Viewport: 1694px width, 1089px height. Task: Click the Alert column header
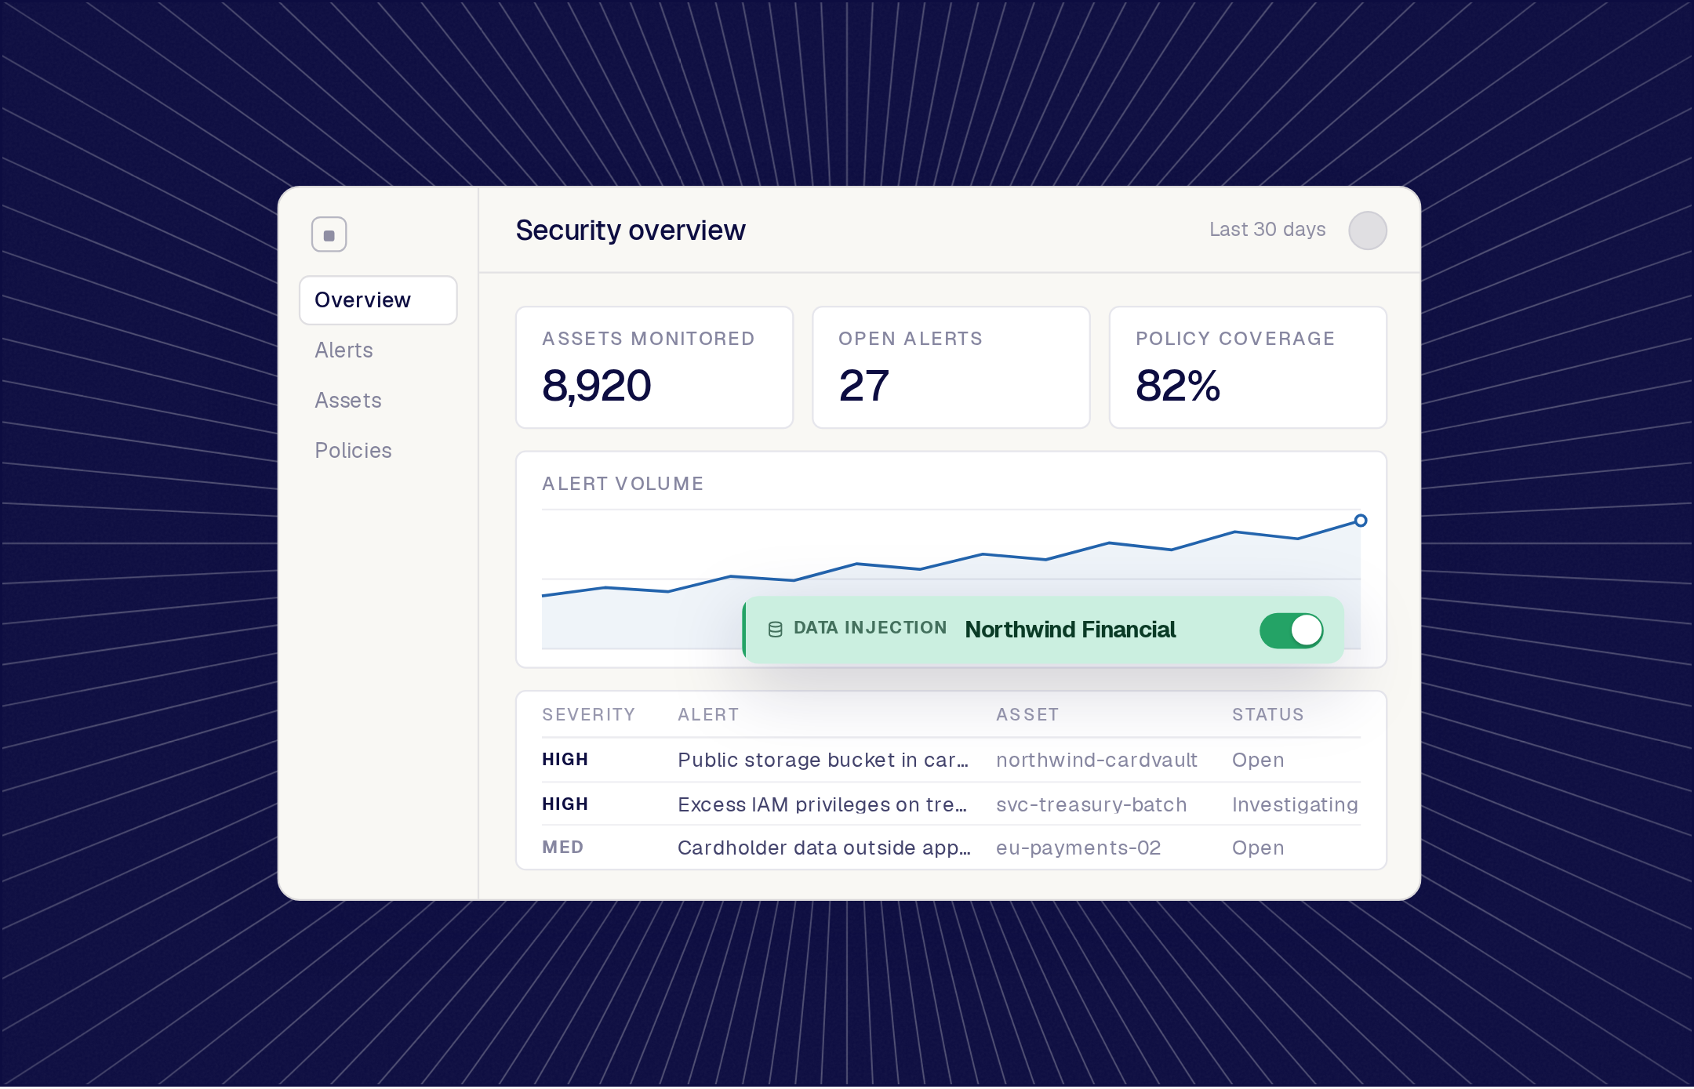coord(708,715)
